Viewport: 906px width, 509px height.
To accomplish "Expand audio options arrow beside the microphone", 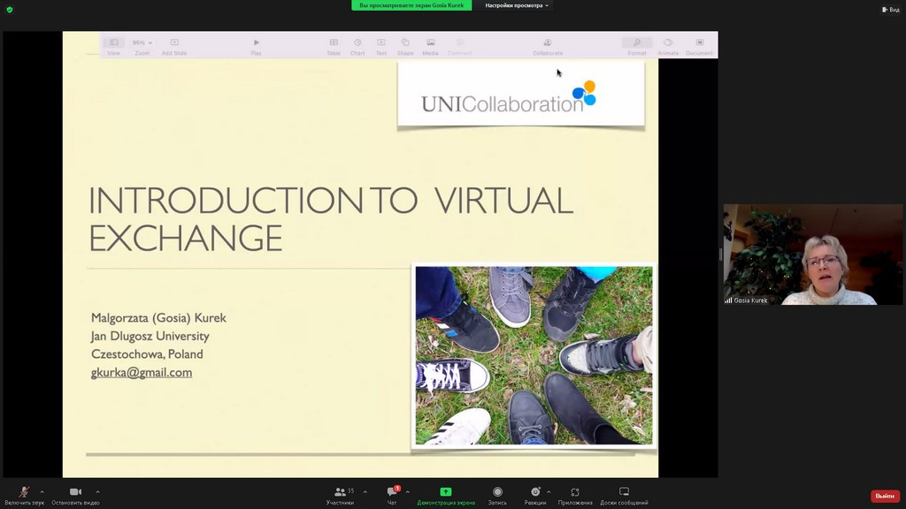I will [42, 491].
